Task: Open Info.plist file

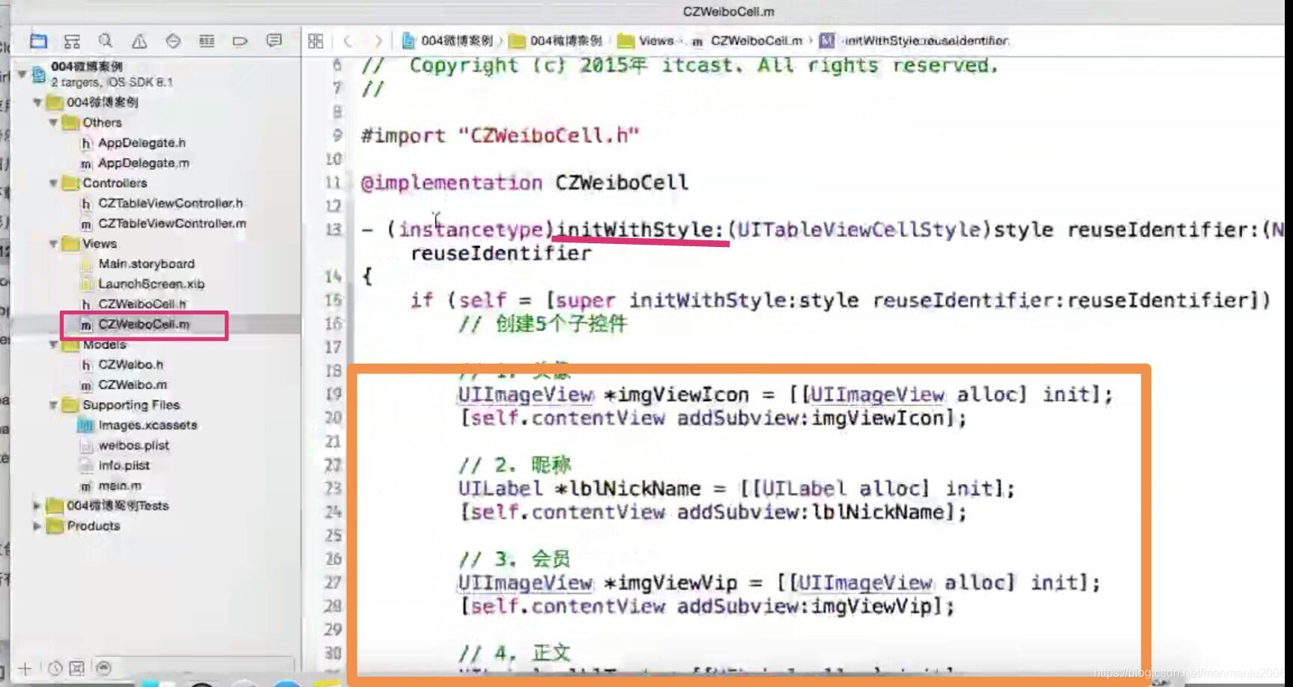Action: [124, 466]
